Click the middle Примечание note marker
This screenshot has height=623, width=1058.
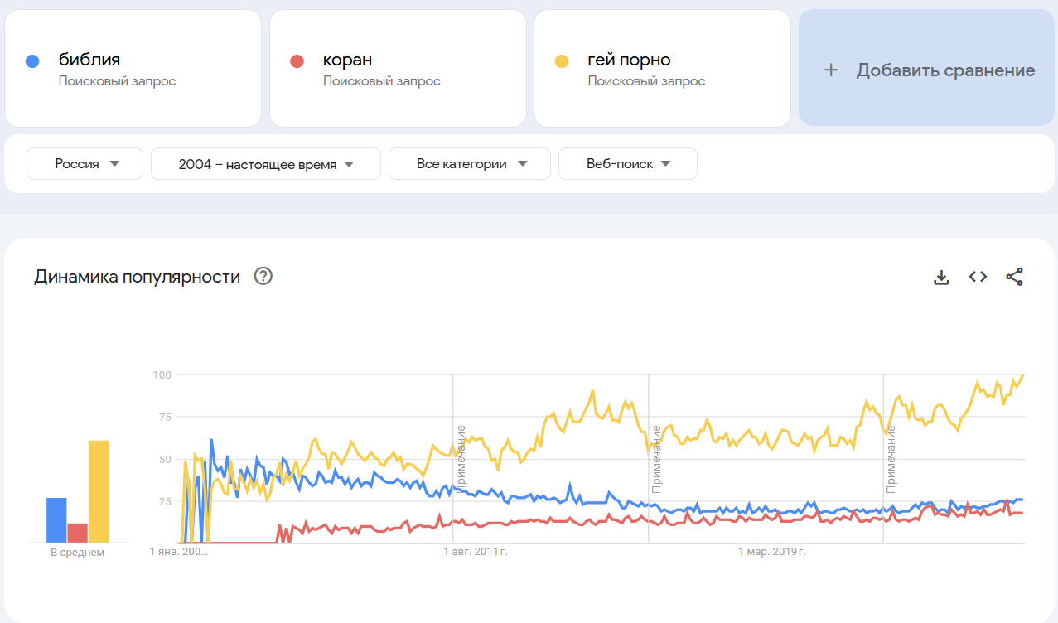pos(656,459)
